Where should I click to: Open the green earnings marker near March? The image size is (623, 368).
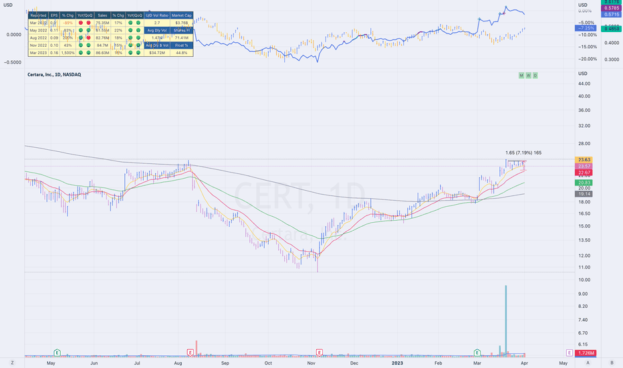pos(477,353)
